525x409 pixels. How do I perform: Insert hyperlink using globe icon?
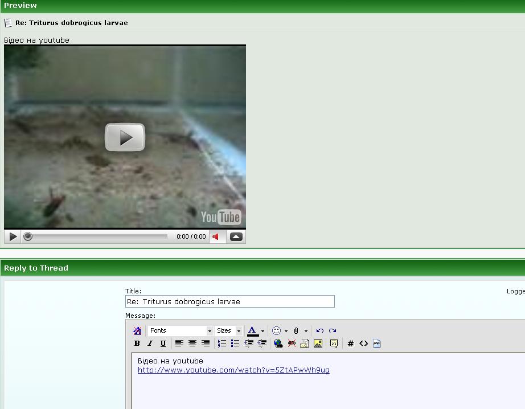click(x=278, y=343)
